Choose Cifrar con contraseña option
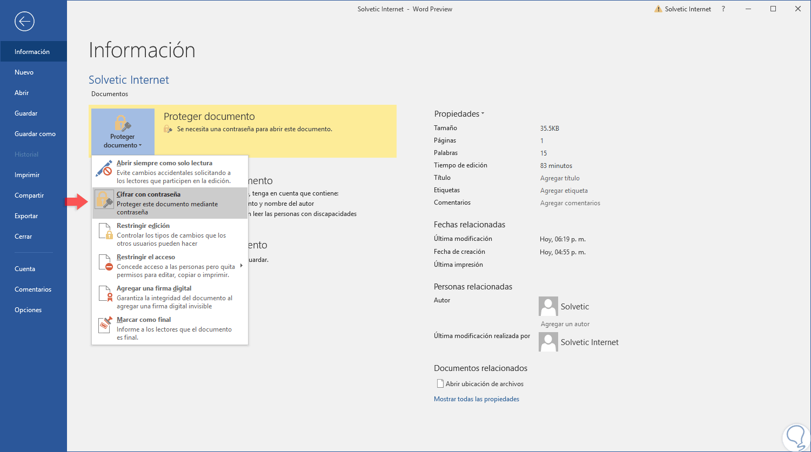Image resolution: width=811 pixels, height=452 pixels. point(170,203)
